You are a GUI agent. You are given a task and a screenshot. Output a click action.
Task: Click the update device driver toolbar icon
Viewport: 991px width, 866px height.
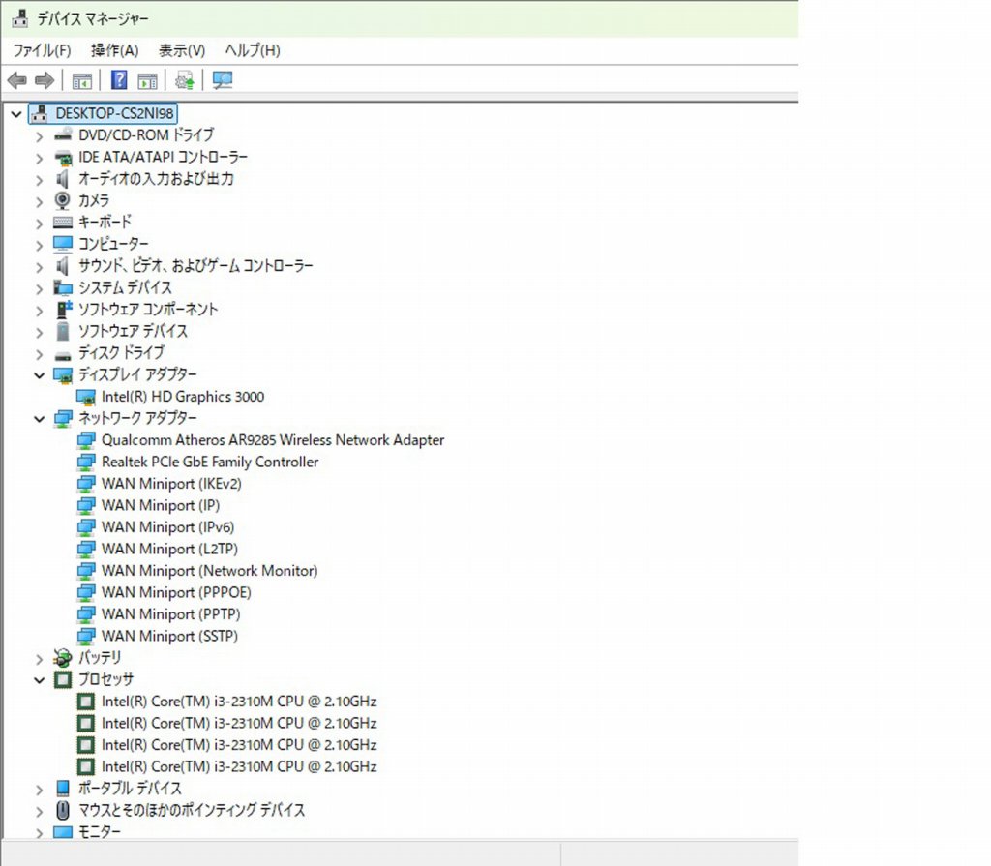pyautogui.click(x=185, y=80)
